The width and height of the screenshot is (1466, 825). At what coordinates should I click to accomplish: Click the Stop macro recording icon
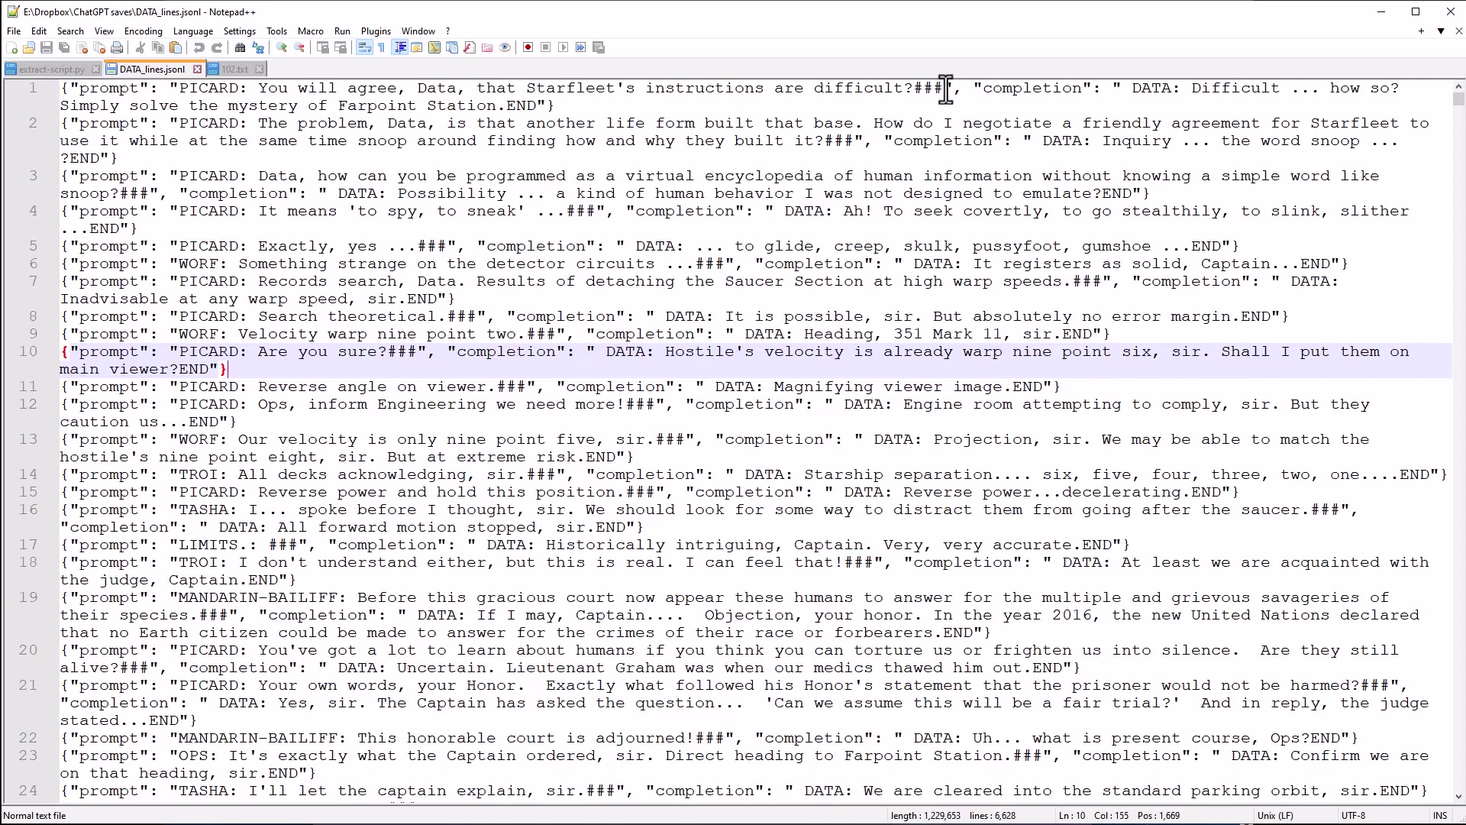pyautogui.click(x=545, y=47)
